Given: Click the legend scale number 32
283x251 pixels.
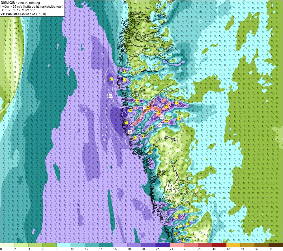Looking at the screenshot, I should [x=228, y=249].
